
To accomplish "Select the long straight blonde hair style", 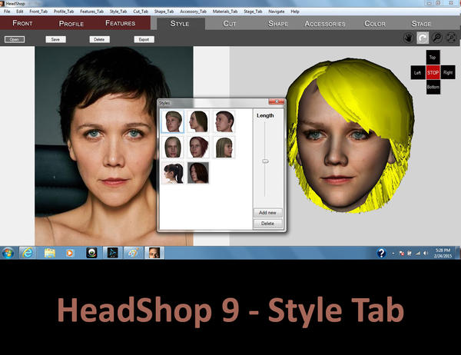I will (x=173, y=147).
